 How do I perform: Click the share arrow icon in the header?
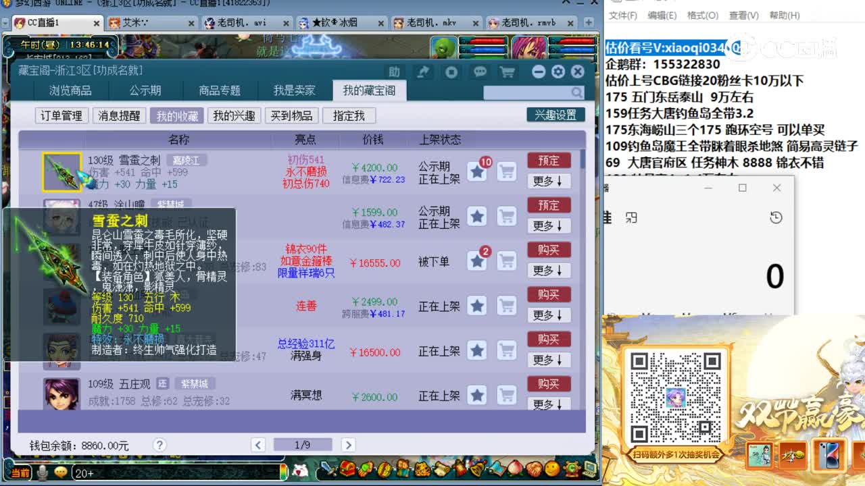coord(422,72)
